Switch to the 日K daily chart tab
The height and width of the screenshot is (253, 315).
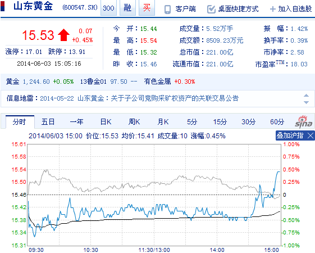[106, 122]
